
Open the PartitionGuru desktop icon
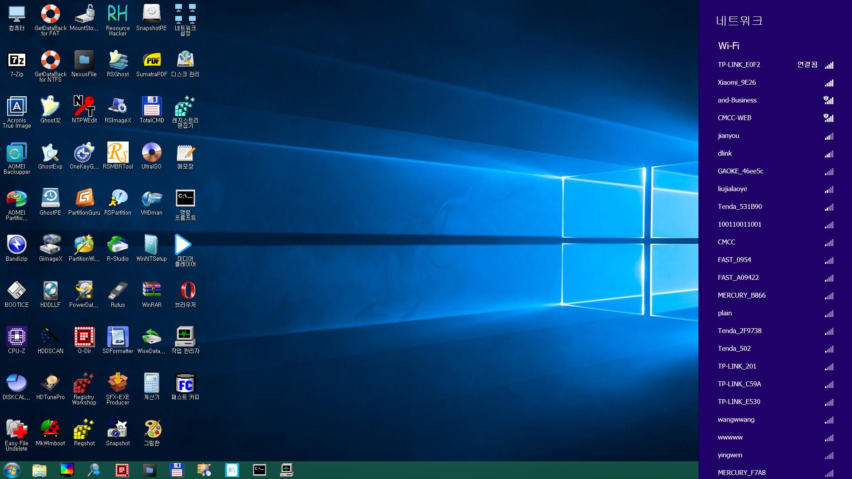pyautogui.click(x=84, y=202)
